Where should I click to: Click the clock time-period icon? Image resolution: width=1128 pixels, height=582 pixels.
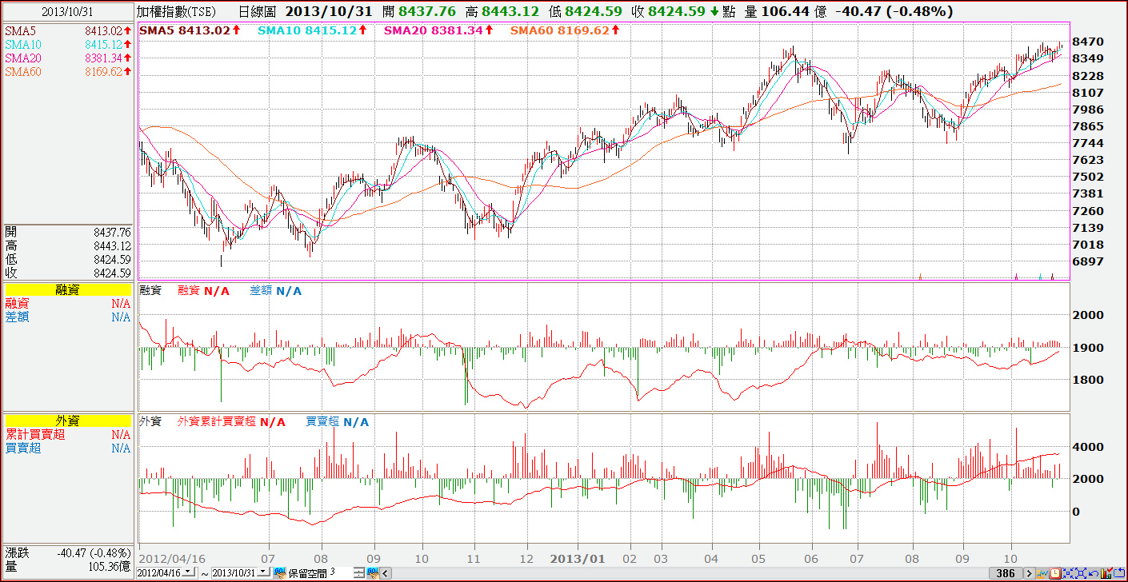tap(1055, 573)
